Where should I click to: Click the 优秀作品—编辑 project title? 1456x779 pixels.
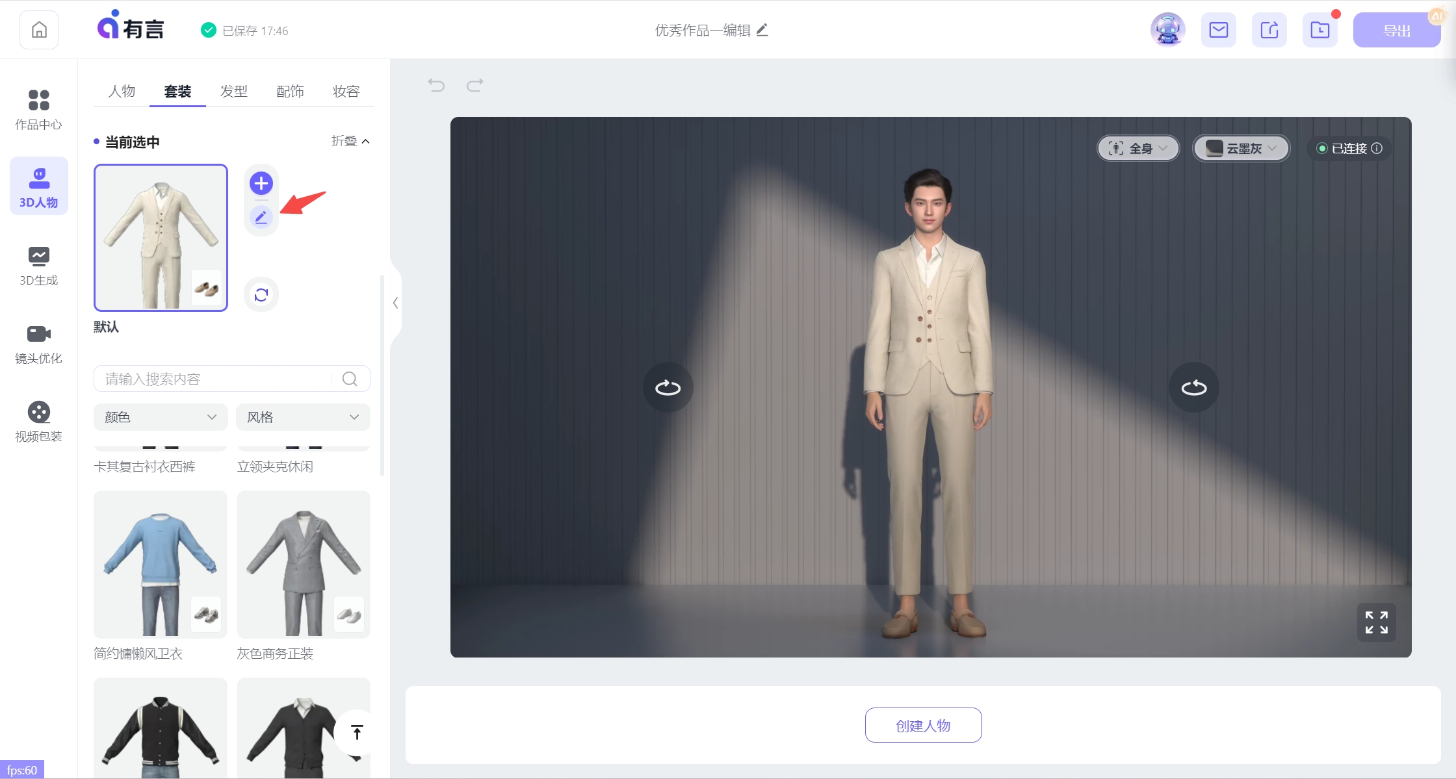point(703,30)
